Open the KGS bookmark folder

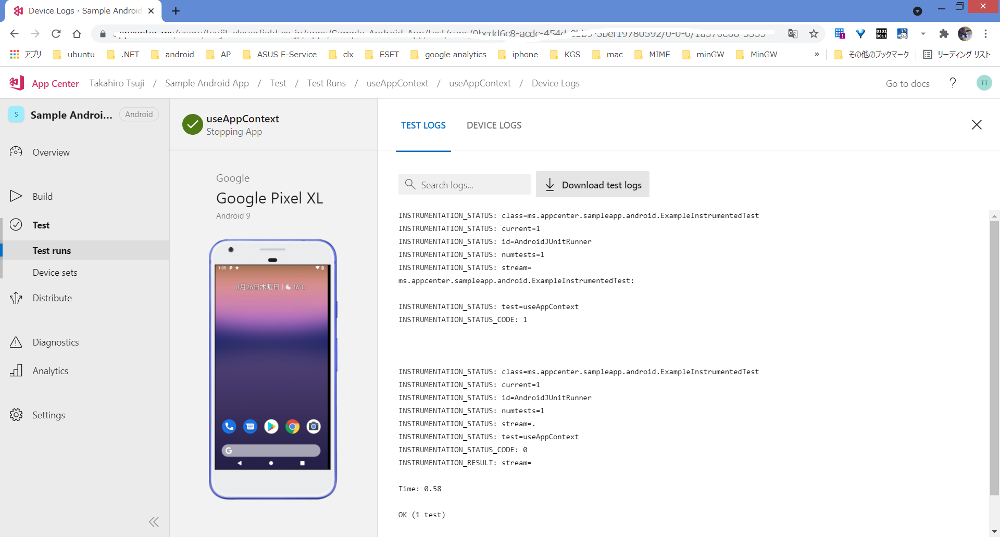(x=565, y=54)
